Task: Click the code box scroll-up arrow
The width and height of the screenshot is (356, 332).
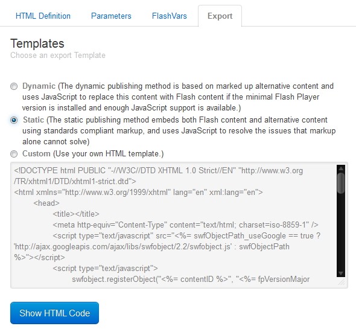Action: pos(341,168)
